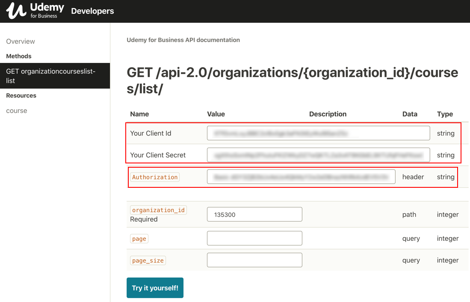This screenshot has height=302, width=470.
Task: Focus the Your Client Secret input field
Action: point(318,155)
